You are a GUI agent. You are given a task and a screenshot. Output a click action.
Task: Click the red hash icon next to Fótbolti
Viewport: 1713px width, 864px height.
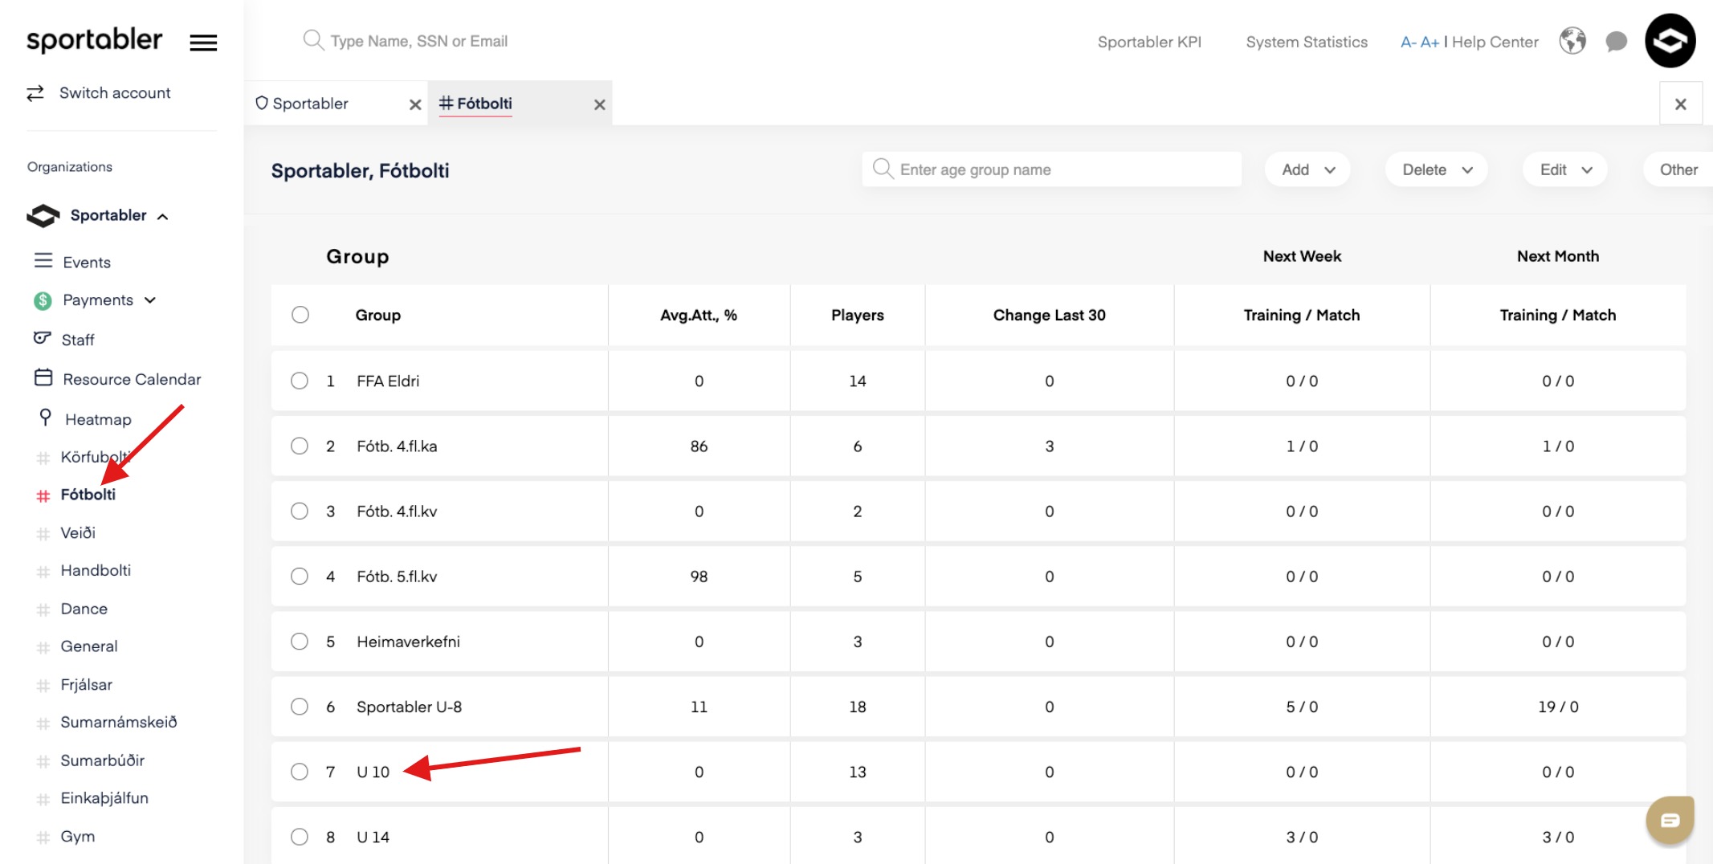pos(43,495)
